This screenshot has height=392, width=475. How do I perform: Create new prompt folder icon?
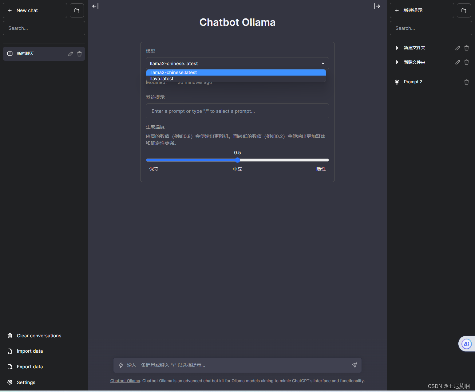(x=464, y=10)
